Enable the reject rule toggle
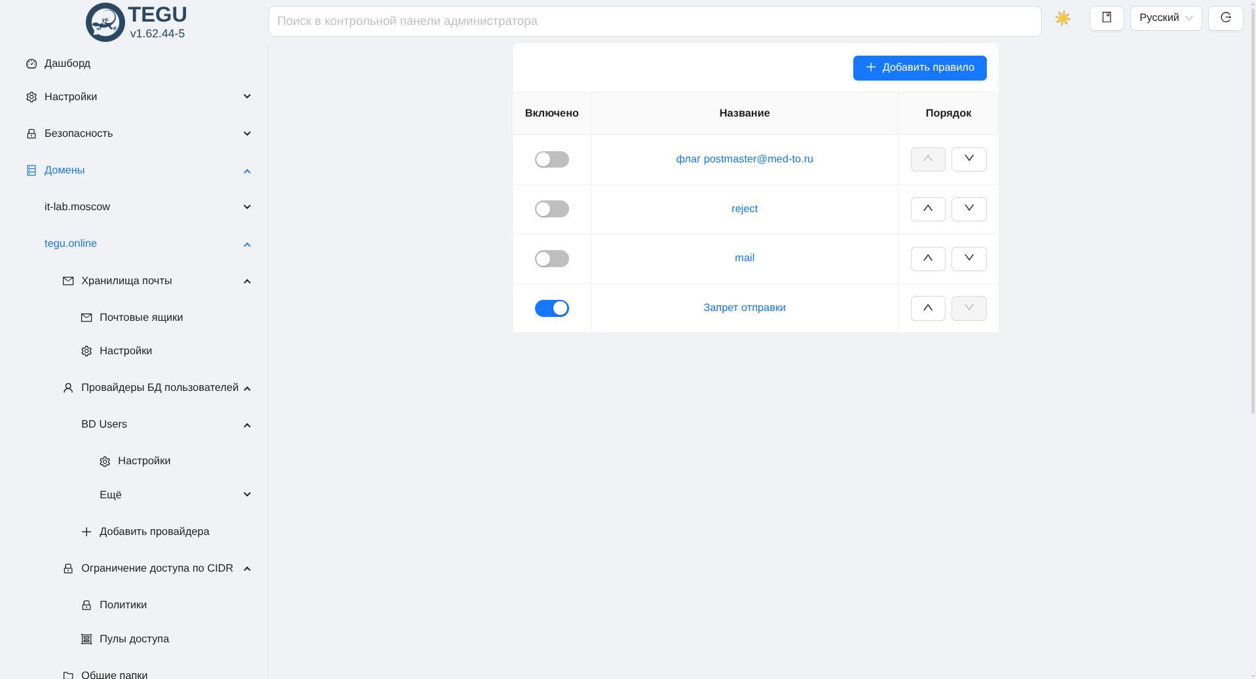 551,209
